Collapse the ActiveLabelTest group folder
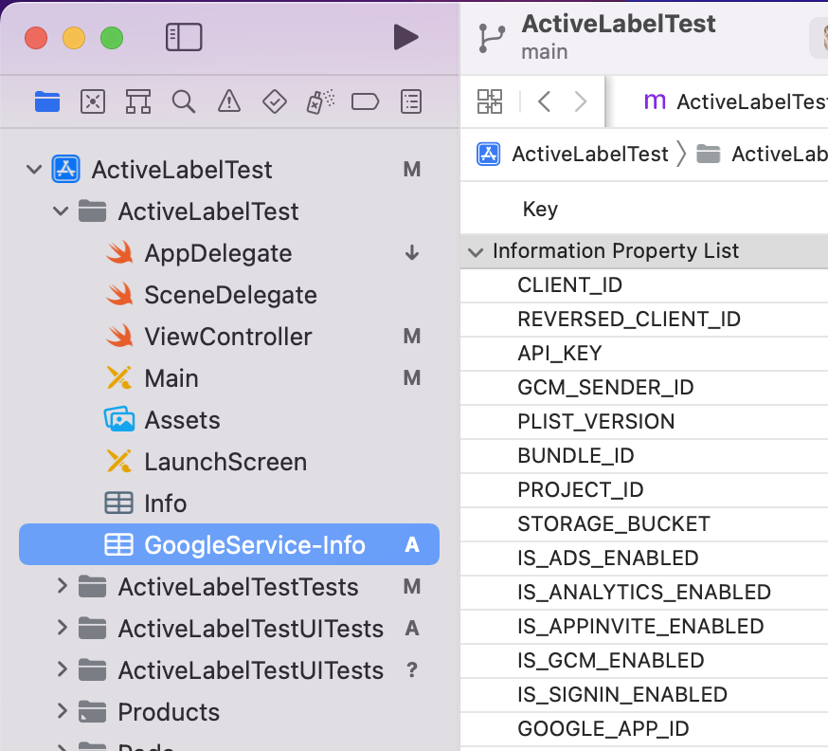 61,211
